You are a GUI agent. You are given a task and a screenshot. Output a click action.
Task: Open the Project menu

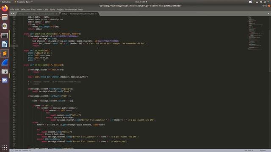60,9
